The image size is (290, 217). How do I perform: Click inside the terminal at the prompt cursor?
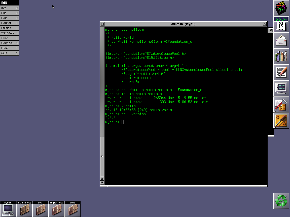123,122
